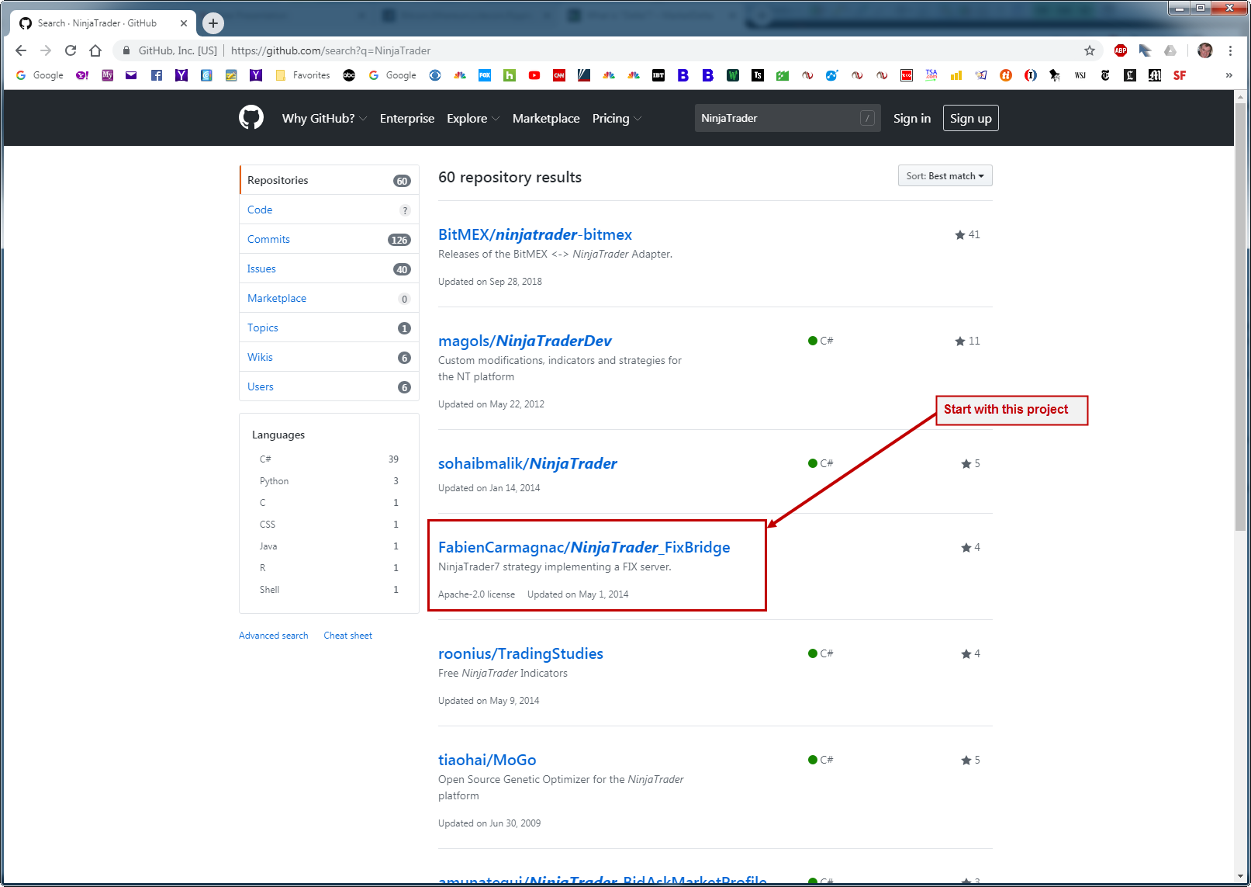Screen dimensions: 1251x887
Task: Open the AdBlock Plus extension
Action: point(1120,50)
